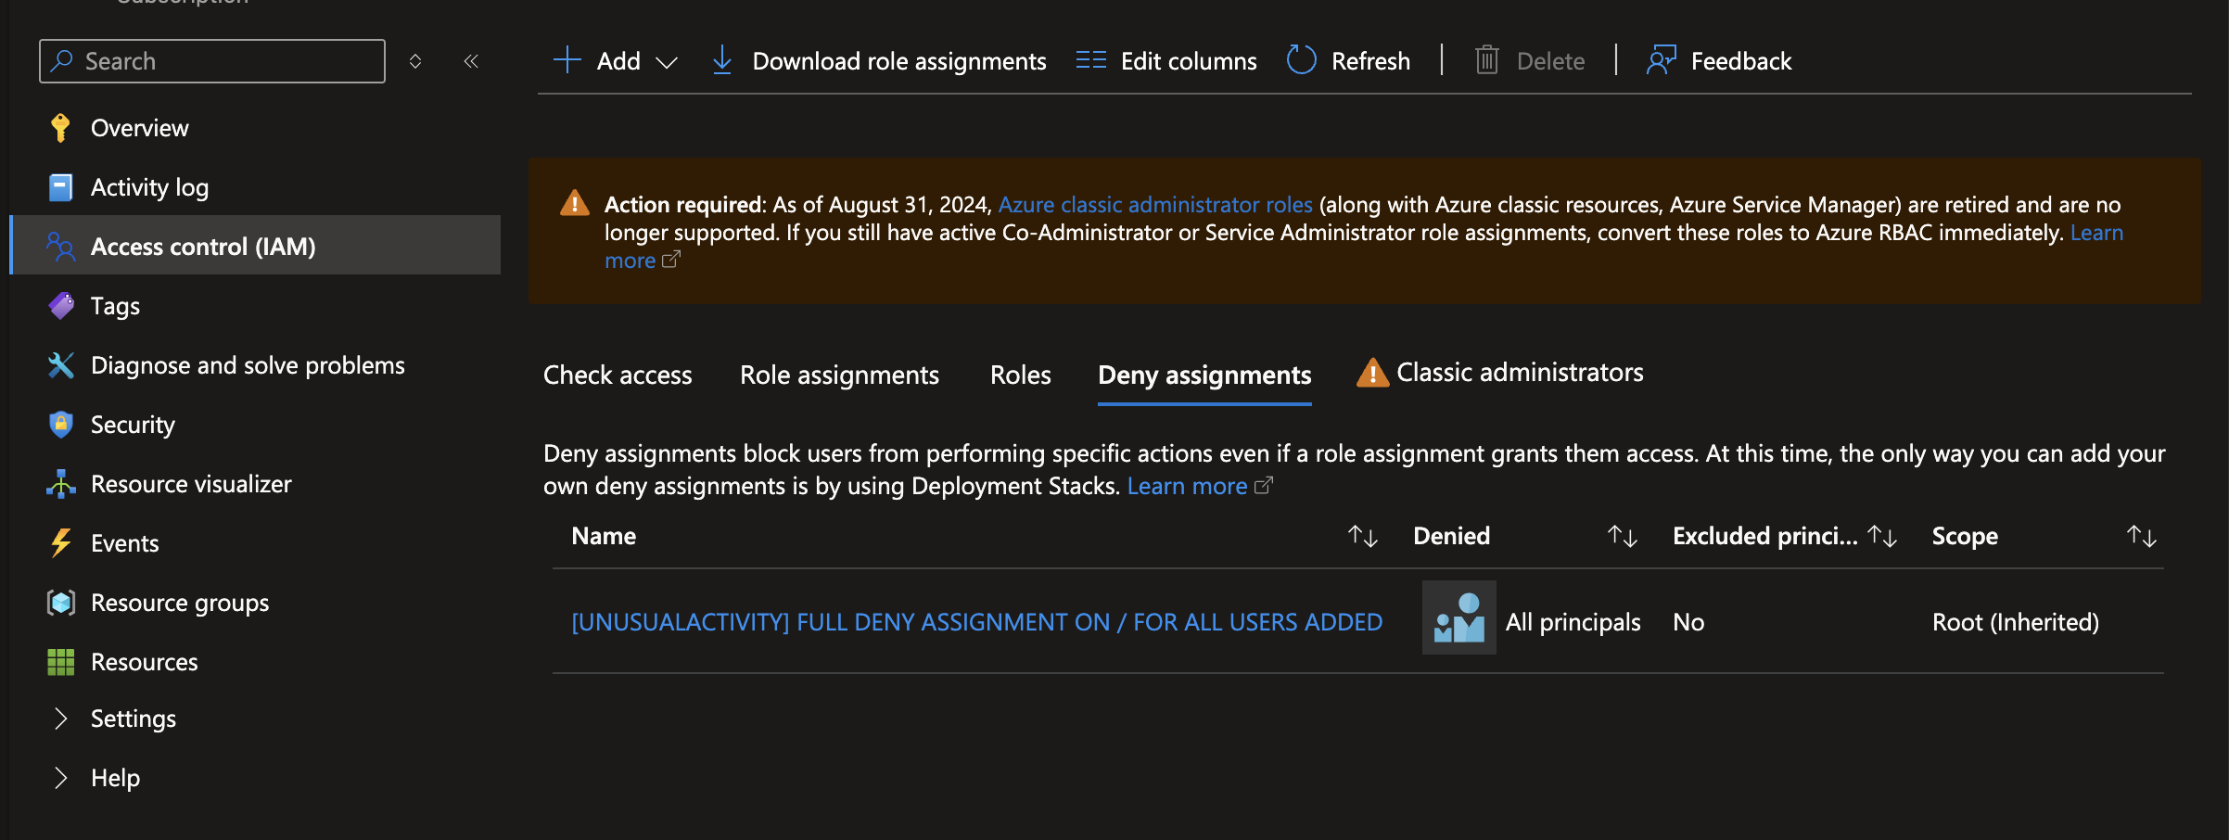This screenshot has width=2229, height=840.
Task: Click the Denied column header
Action: pyautogui.click(x=1452, y=536)
